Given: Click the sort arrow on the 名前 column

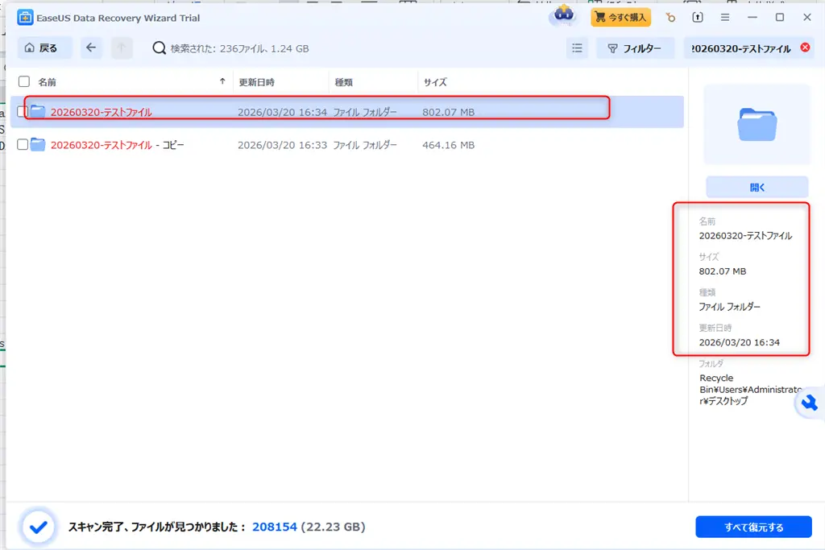Looking at the screenshot, I should coord(223,81).
